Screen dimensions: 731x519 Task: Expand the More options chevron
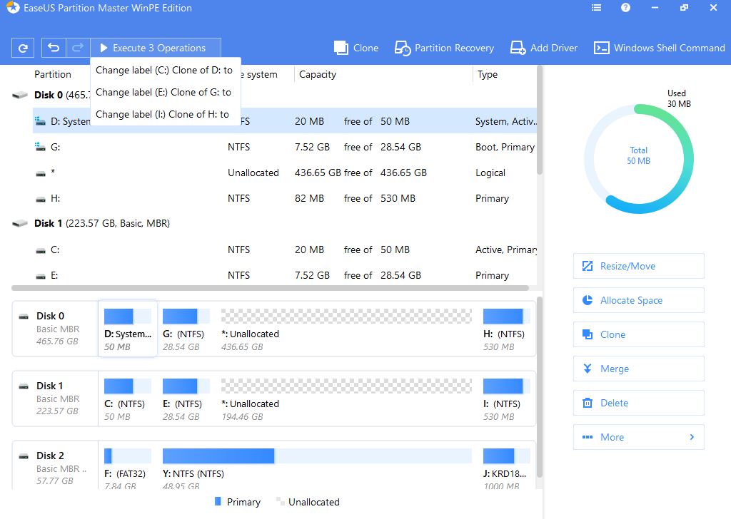(692, 437)
